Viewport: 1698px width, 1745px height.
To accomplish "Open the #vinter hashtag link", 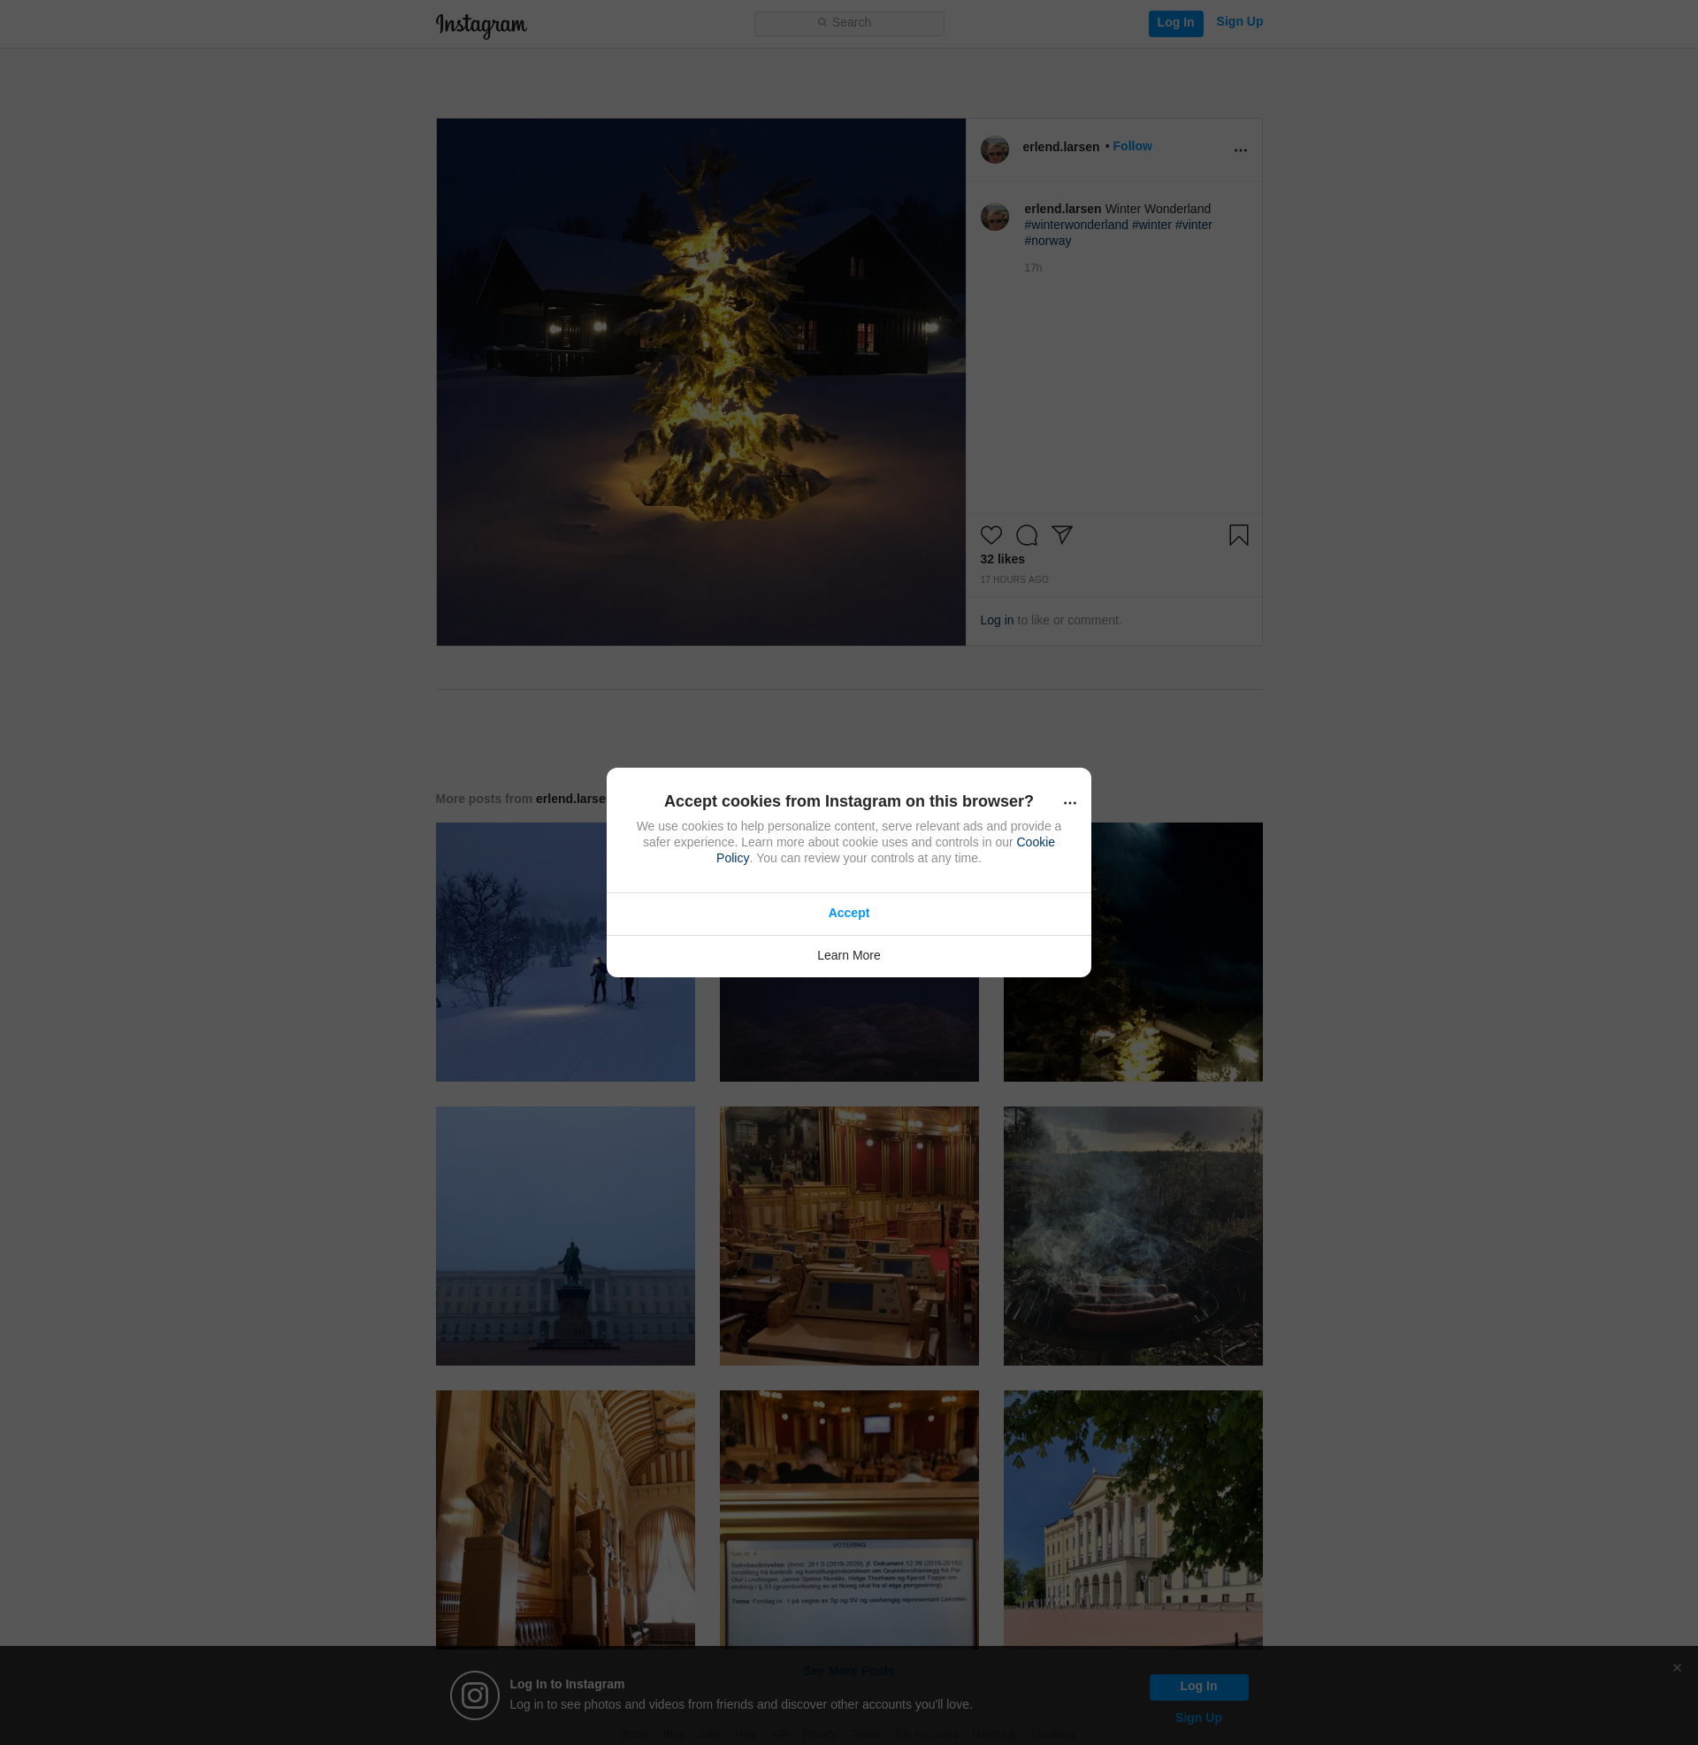I will (x=1192, y=225).
